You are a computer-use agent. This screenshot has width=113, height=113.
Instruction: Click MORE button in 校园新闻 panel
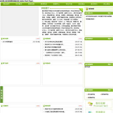pos(80,39)
